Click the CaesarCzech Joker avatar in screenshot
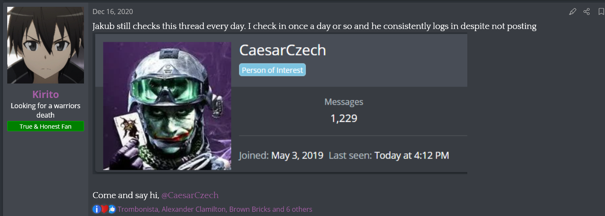Viewport: 605px width, 216px height. [x=167, y=106]
